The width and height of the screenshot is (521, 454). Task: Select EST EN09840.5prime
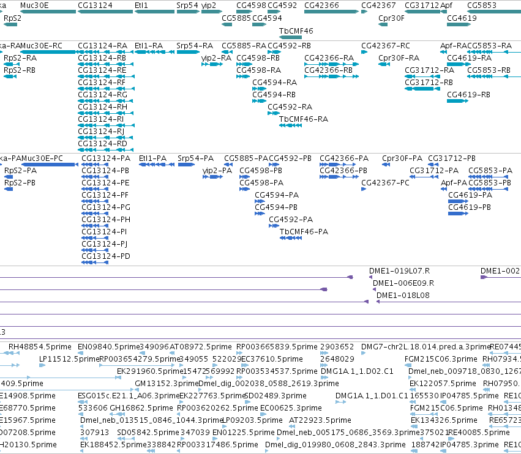[108, 347]
